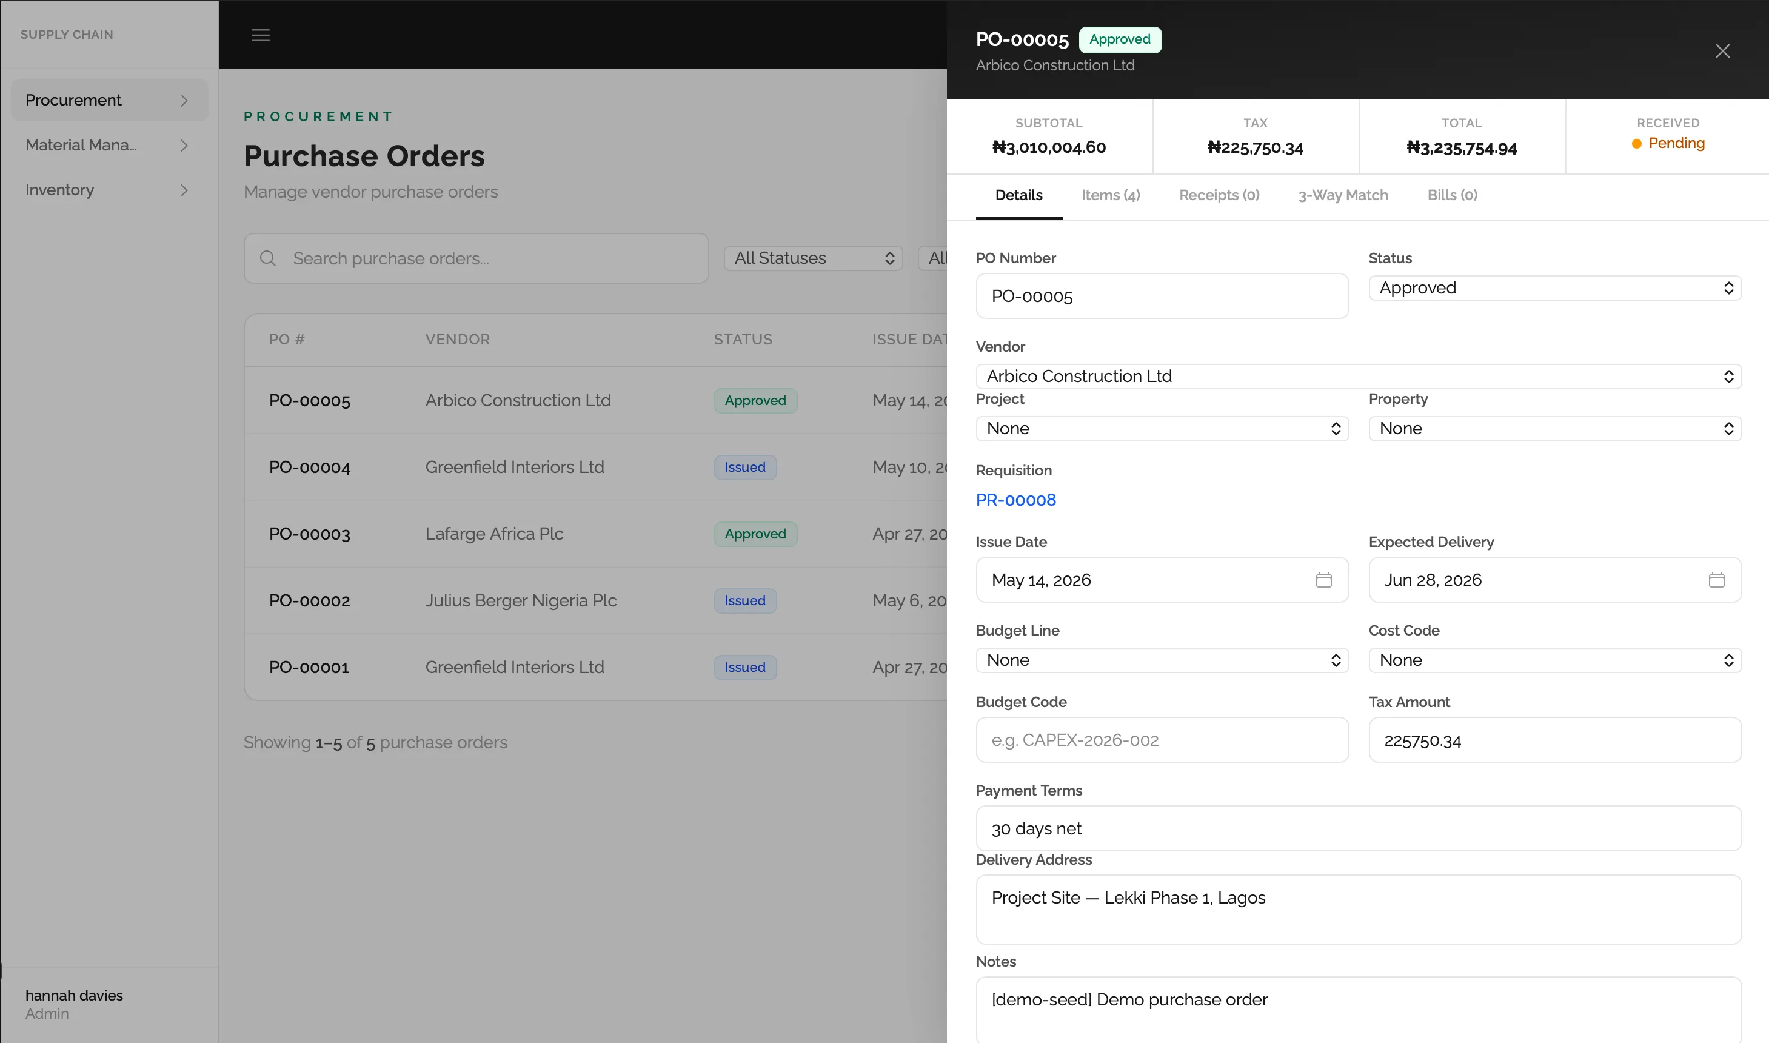Open the Expected Delivery calendar icon
1769x1043 pixels.
pyautogui.click(x=1716, y=580)
